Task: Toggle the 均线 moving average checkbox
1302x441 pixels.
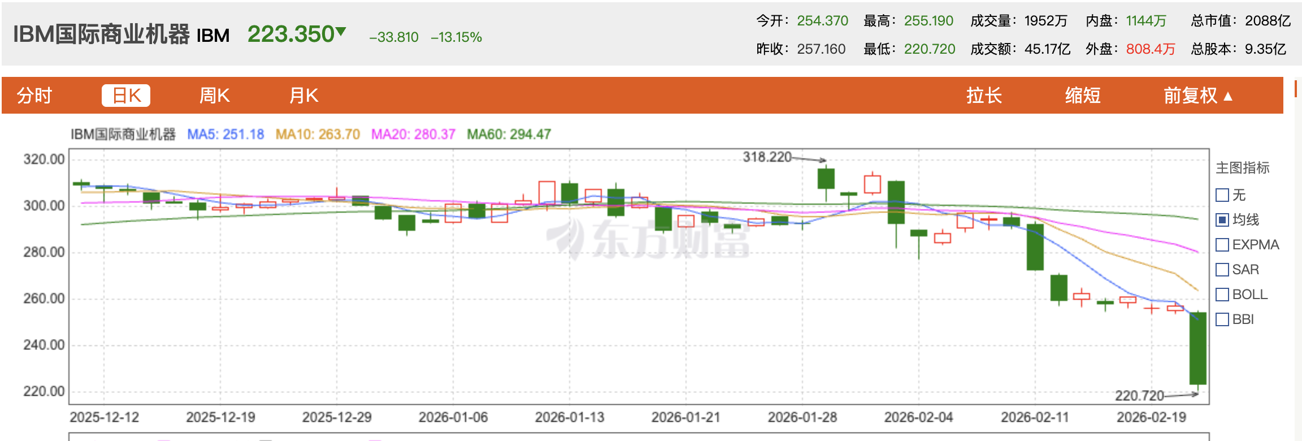Action: [1222, 220]
